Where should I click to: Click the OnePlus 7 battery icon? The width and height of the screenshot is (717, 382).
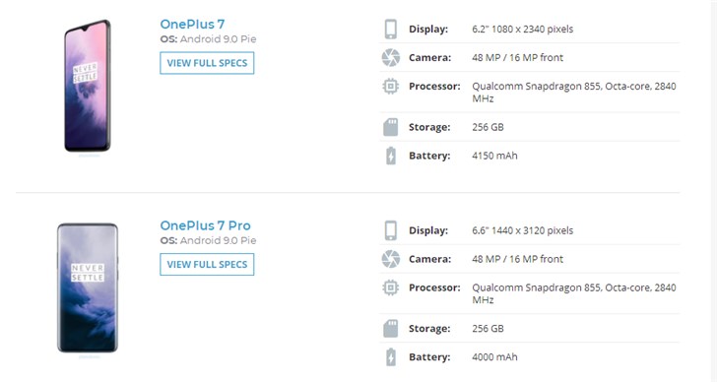[390, 156]
